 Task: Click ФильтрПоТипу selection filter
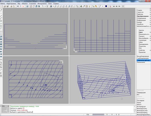tap(142, 109)
